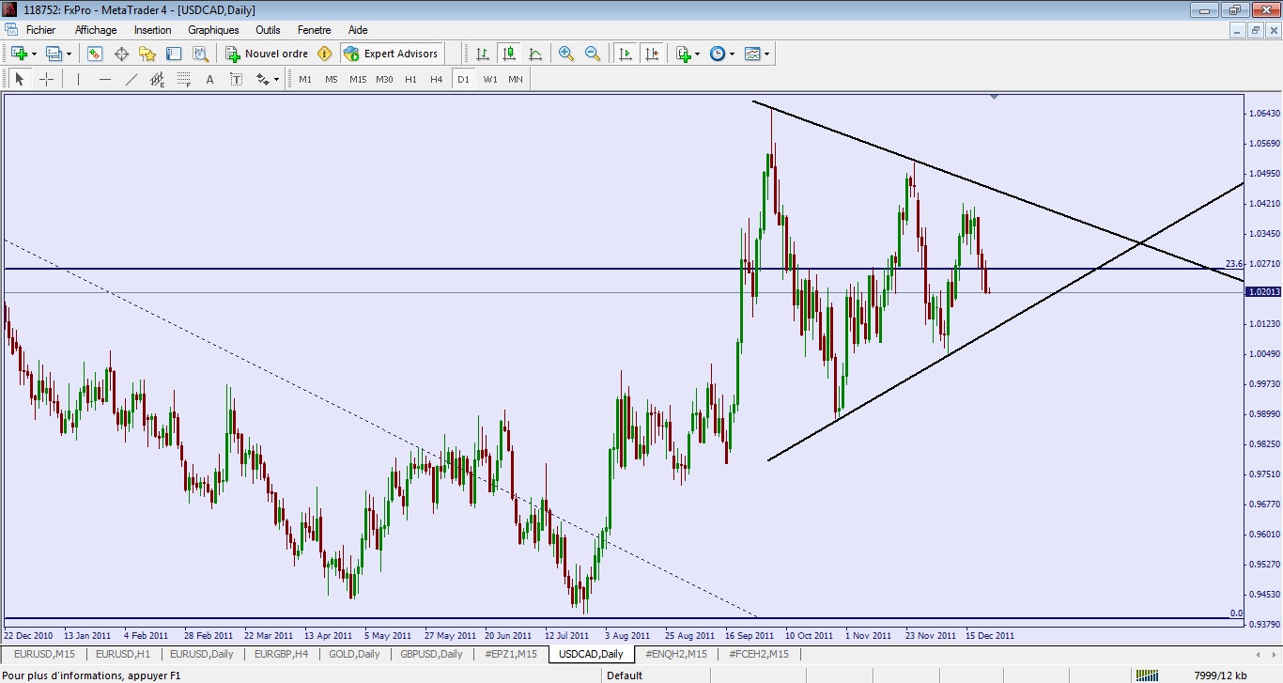Select the horizontal line drawing tool
The width and height of the screenshot is (1283, 683).
(x=105, y=79)
